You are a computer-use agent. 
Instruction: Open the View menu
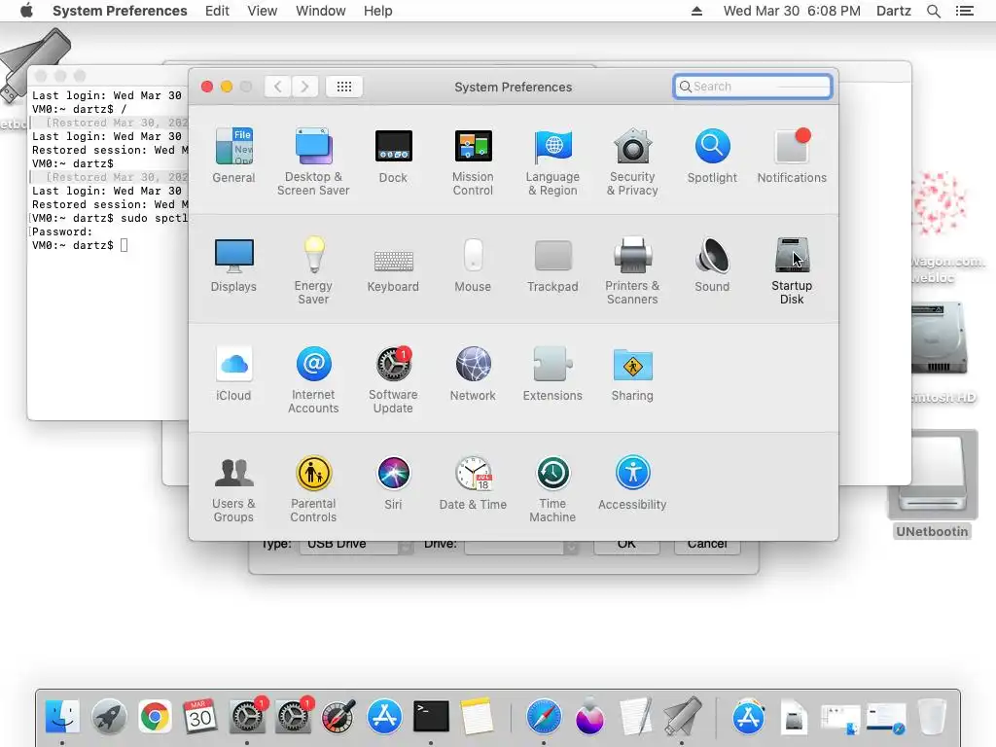(263, 11)
